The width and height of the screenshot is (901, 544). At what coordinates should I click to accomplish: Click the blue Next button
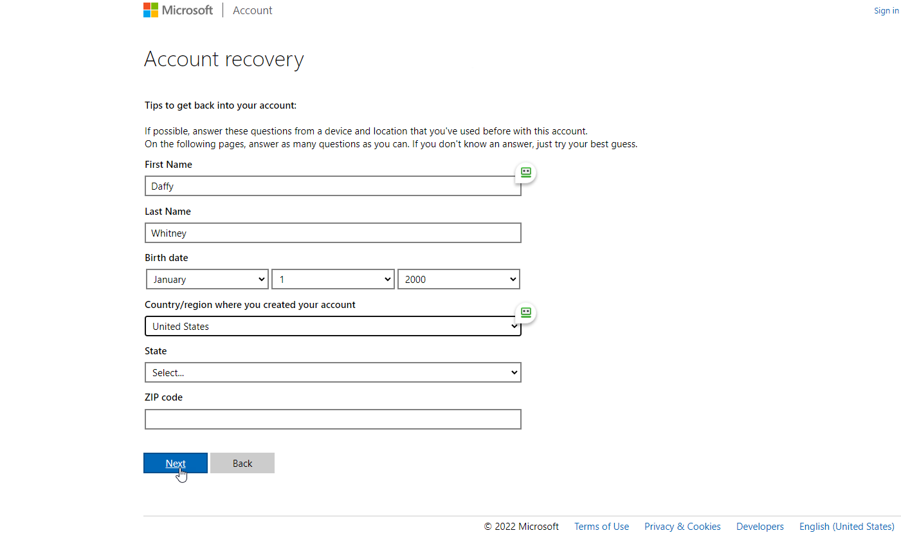pyautogui.click(x=176, y=463)
